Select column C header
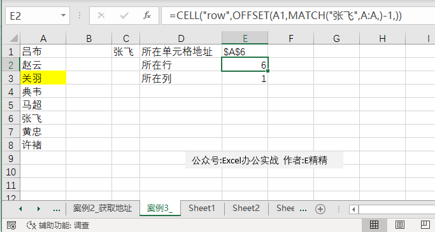435x232 pixels. tap(125, 38)
